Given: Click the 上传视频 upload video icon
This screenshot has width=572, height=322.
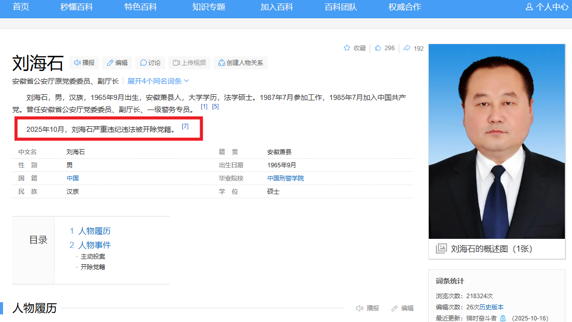Looking at the screenshot, I should click(x=177, y=63).
